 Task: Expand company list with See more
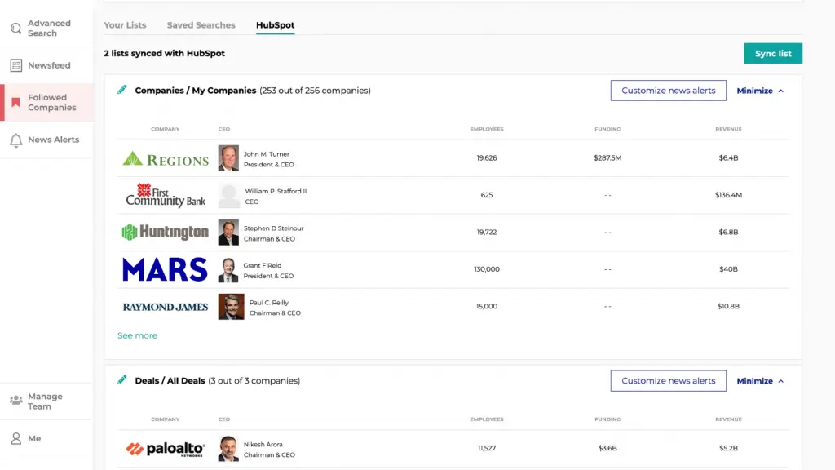(137, 335)
